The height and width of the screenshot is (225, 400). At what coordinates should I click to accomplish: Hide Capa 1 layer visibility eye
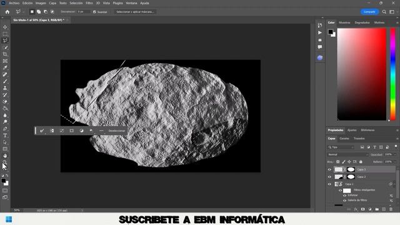329,184
